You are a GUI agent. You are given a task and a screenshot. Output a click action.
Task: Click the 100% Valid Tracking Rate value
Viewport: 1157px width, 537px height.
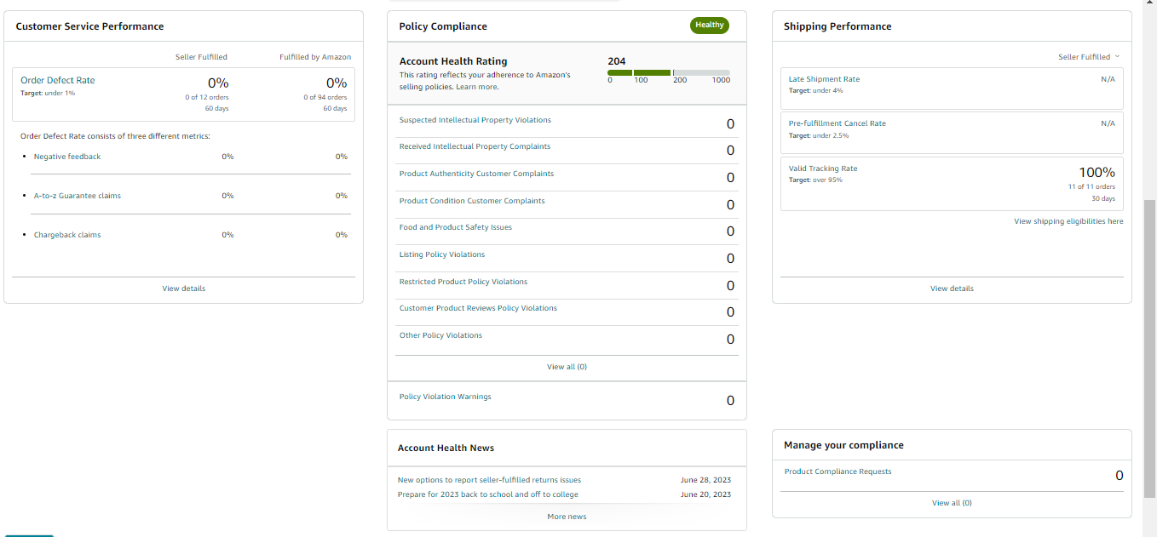pos(1097,172)
